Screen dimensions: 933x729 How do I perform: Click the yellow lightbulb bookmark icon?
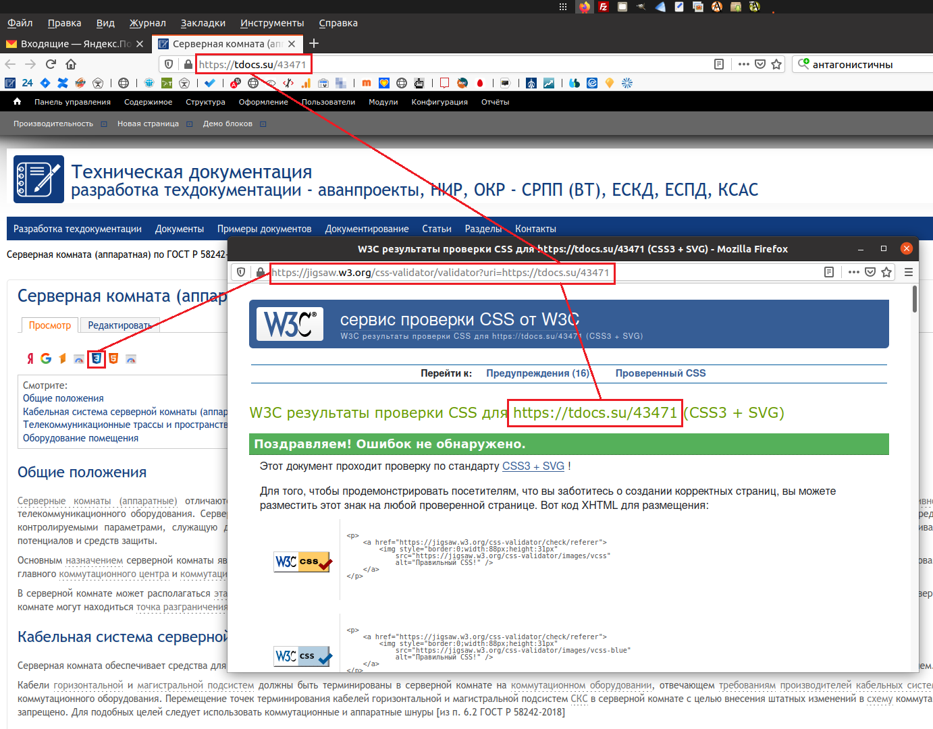(x=610, y=83)
